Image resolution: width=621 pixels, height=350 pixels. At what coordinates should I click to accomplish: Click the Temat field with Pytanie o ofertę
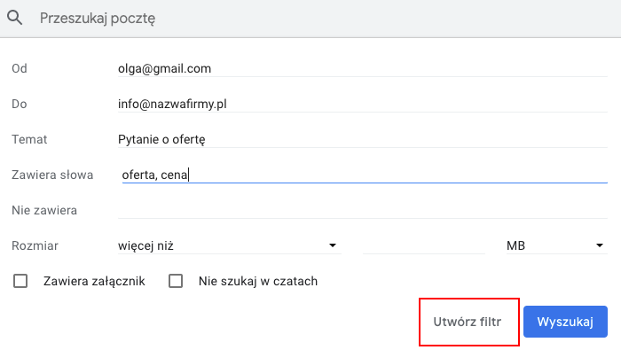pyautogui.click(x=362, y=139)
